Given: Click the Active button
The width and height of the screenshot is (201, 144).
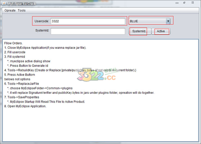Looking at the screenshot, I should [x=161, y=31].
